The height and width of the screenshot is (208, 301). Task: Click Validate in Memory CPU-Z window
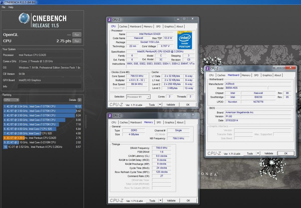171,201
